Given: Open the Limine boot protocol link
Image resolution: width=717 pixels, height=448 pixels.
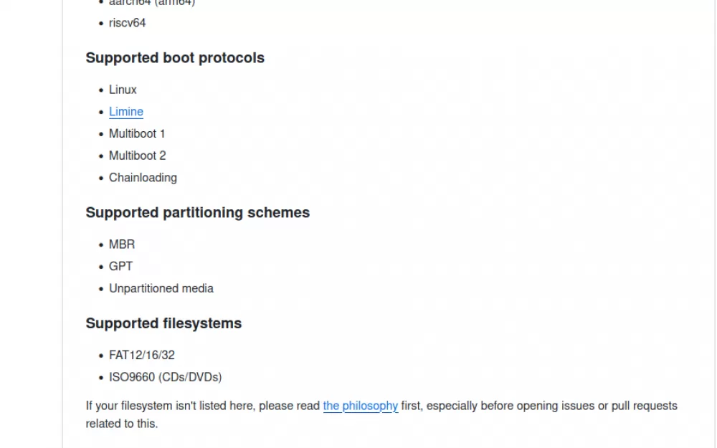Looking at the screenshot, I should click(x=125, y=112).
